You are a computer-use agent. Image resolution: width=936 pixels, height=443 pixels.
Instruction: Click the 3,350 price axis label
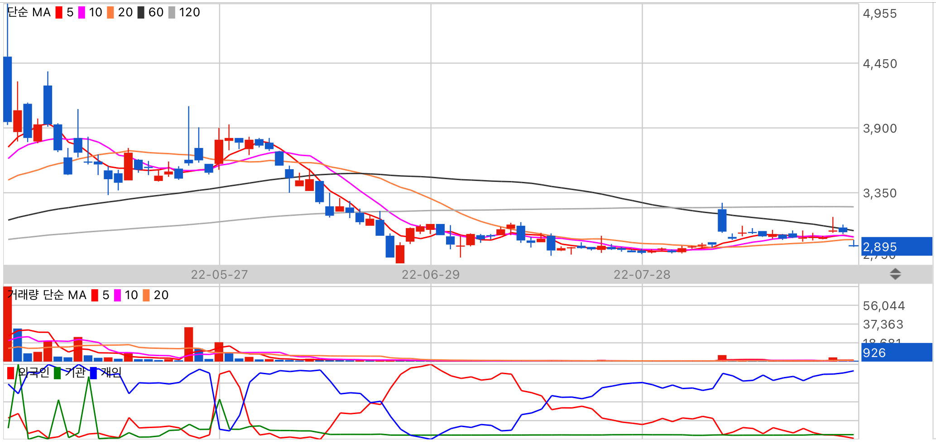(x=880, y=193)
